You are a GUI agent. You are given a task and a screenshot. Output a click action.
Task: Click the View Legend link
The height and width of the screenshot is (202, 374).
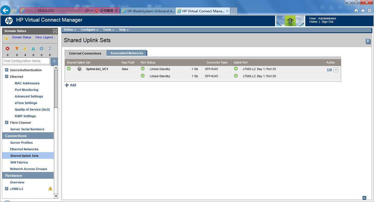point(45,37)
